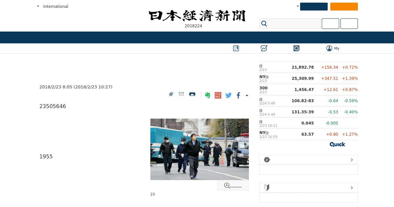Share via the red COME icon
Screen dimensions: 394x207
pos(218,95)
